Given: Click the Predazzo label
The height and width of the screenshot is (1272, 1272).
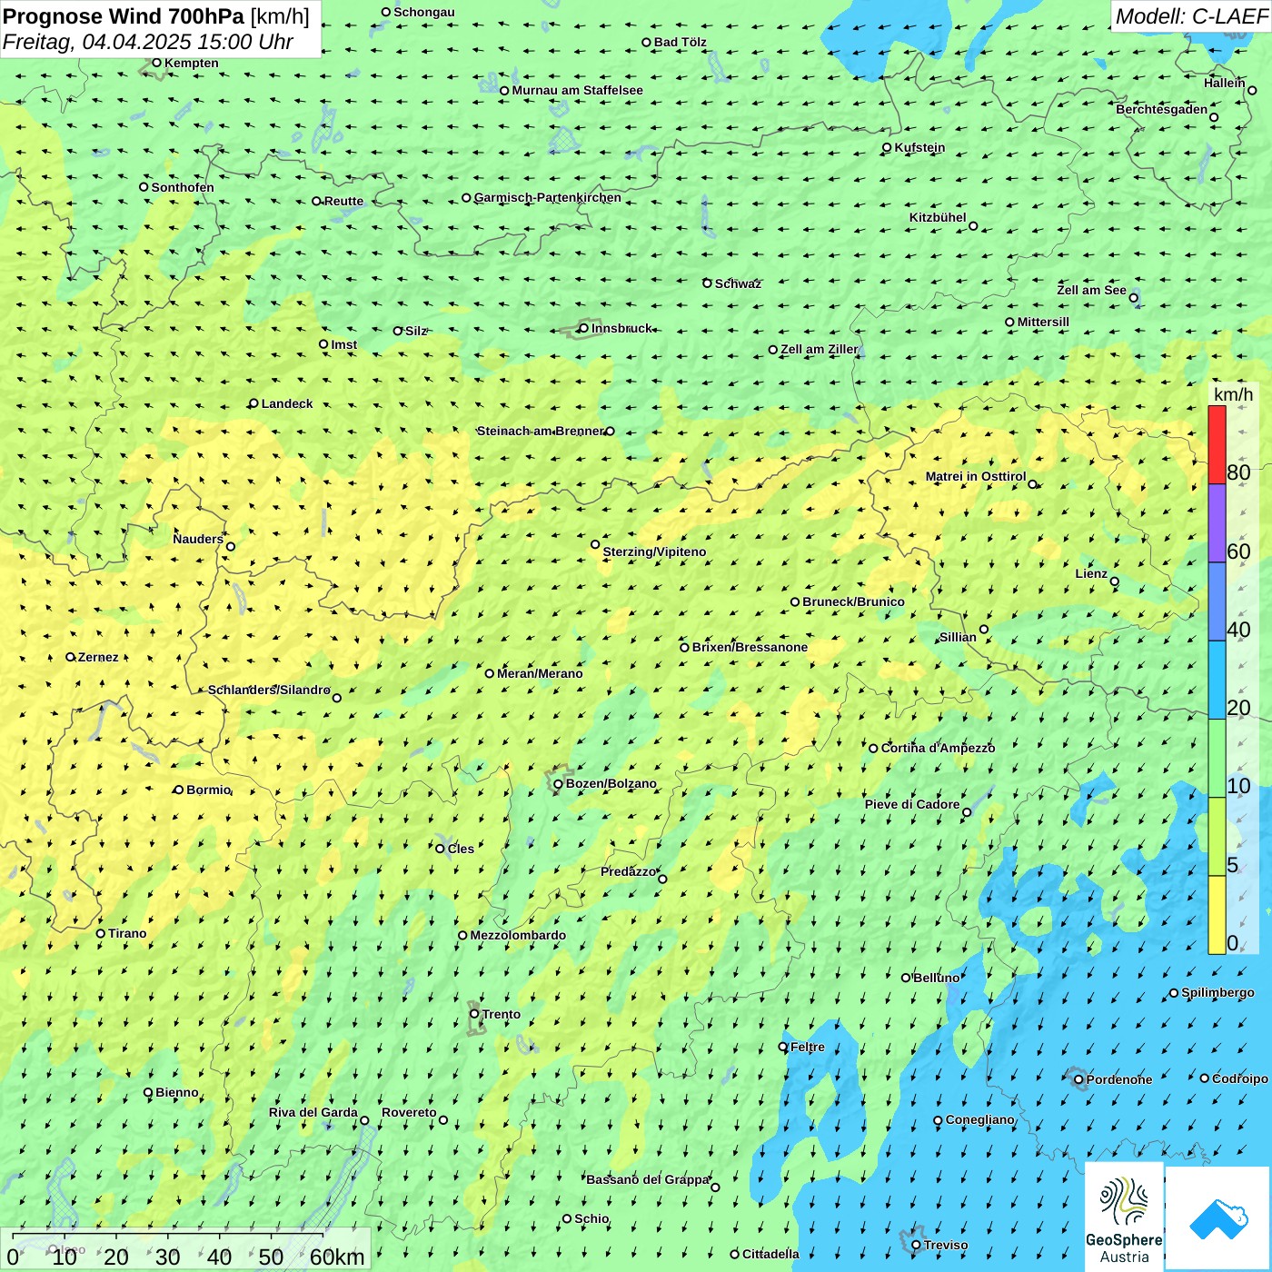Looking at the screenshot, I should (x=628, y=871).
